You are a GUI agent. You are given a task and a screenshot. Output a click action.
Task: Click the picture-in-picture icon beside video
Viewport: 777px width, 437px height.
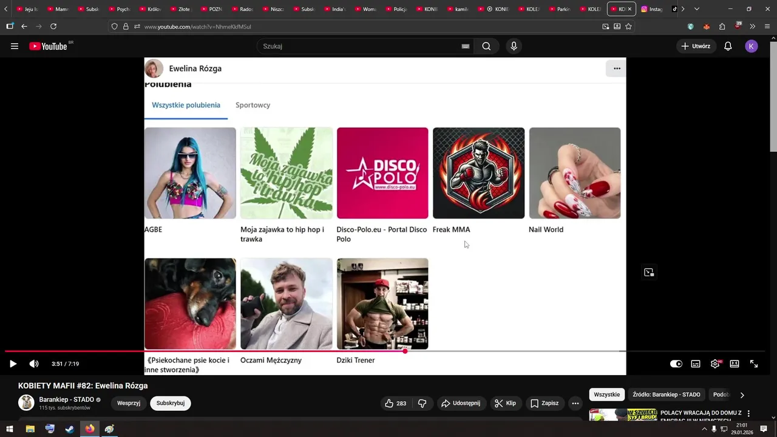[x=649, y=273]
